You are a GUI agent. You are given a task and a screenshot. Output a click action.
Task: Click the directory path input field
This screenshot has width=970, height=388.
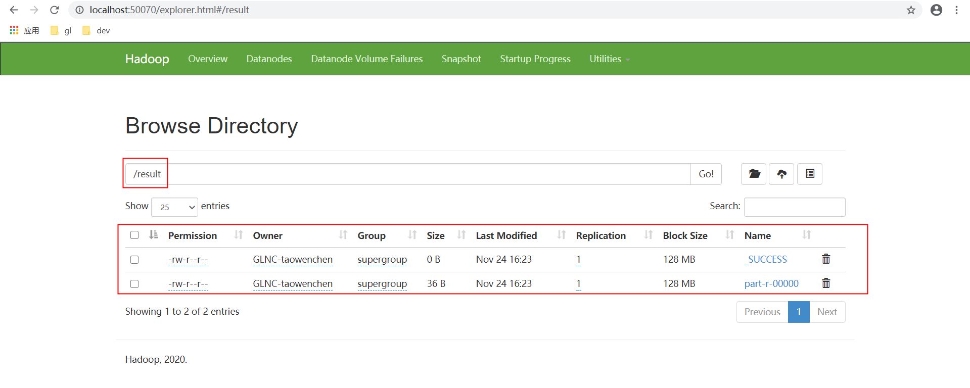408,174
